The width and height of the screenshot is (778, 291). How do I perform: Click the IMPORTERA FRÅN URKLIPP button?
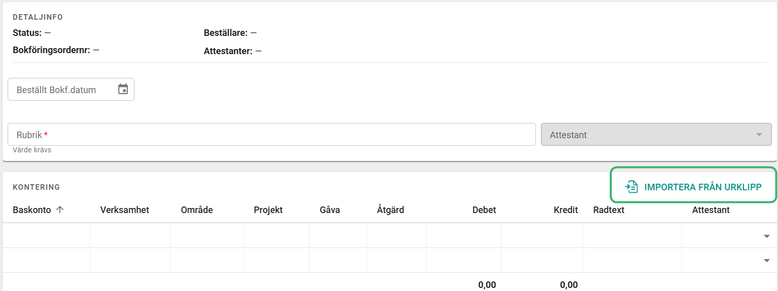point(693,187)
